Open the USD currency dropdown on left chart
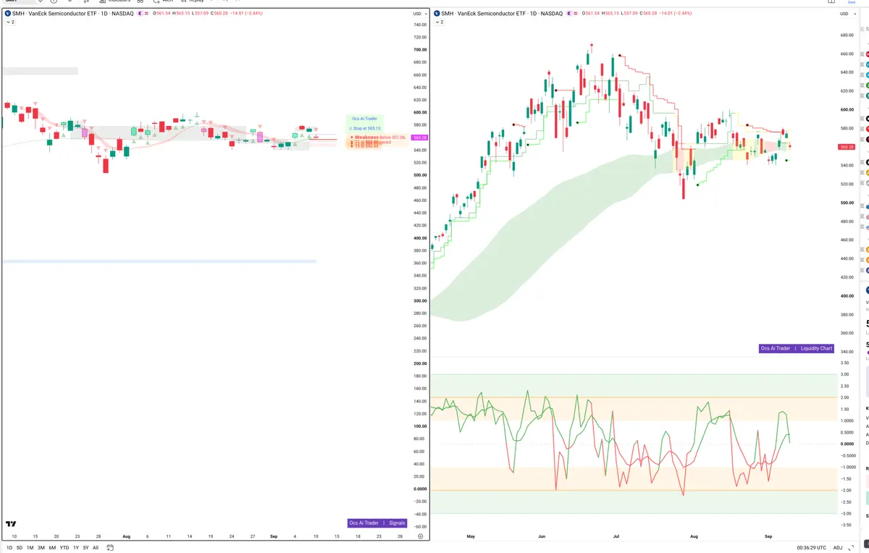Screen dimensions: 869x553 coord(419,14)
